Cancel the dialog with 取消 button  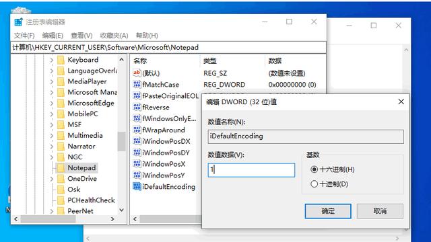point(380,211)
